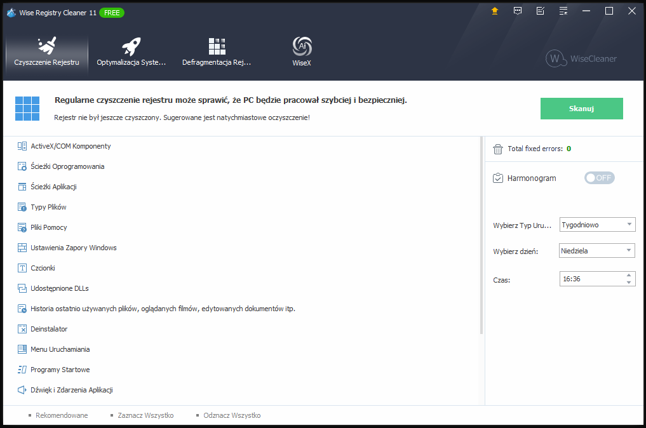Toggle the Harmonogram schedule switch

[599, 178]
